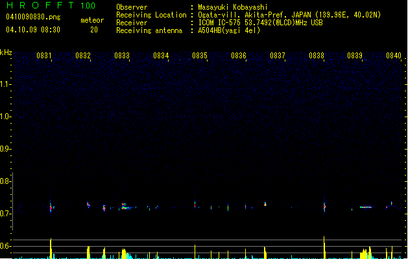Click the 0832 time marker
Screen dimensions: 408x259
pyautogui.click(x=83, y=56)
